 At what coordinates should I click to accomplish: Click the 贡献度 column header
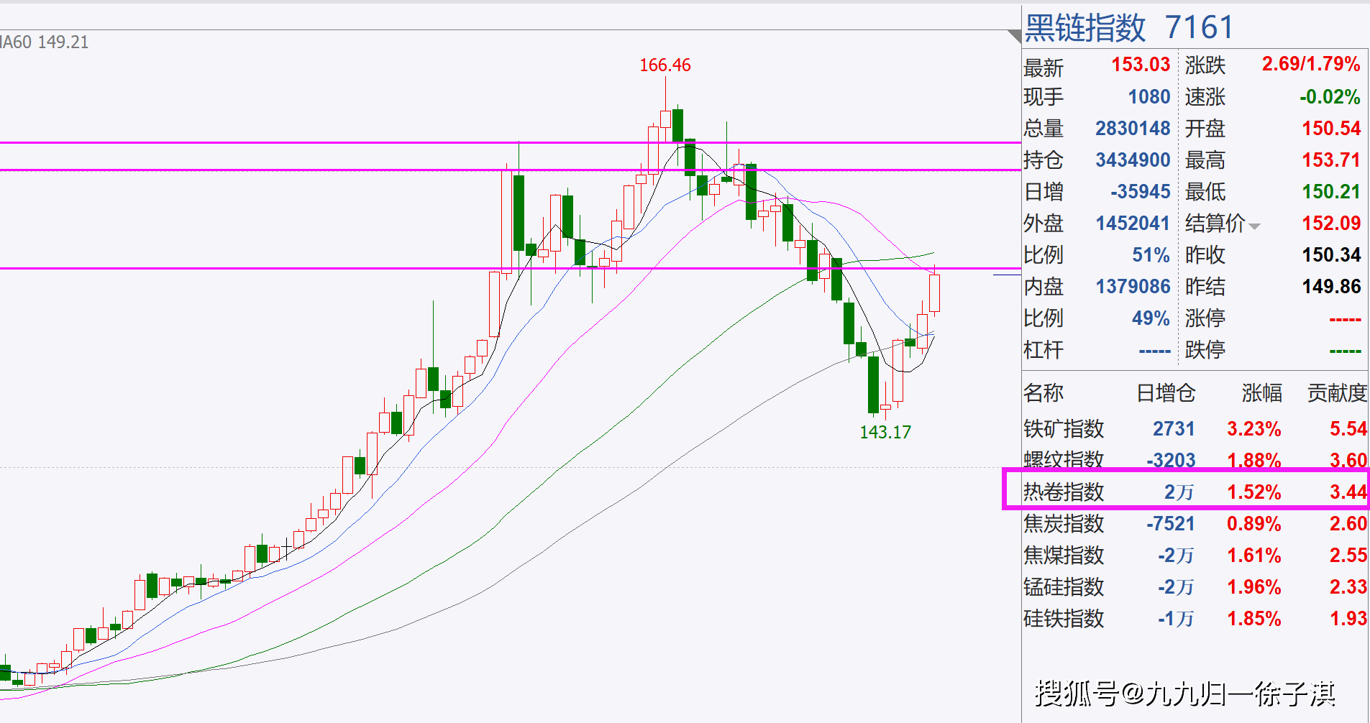click(x=1337, y=393)
